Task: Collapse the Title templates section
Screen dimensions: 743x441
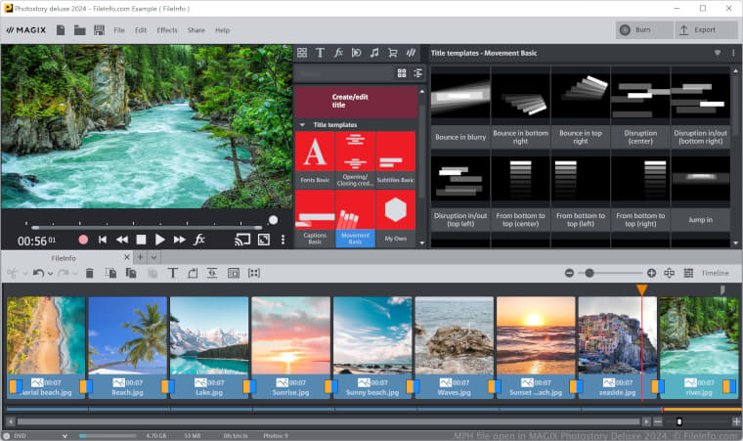Action: [x=302, y=125]
